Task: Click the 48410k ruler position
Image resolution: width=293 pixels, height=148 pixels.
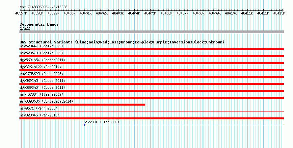Action: click(231, 13)
